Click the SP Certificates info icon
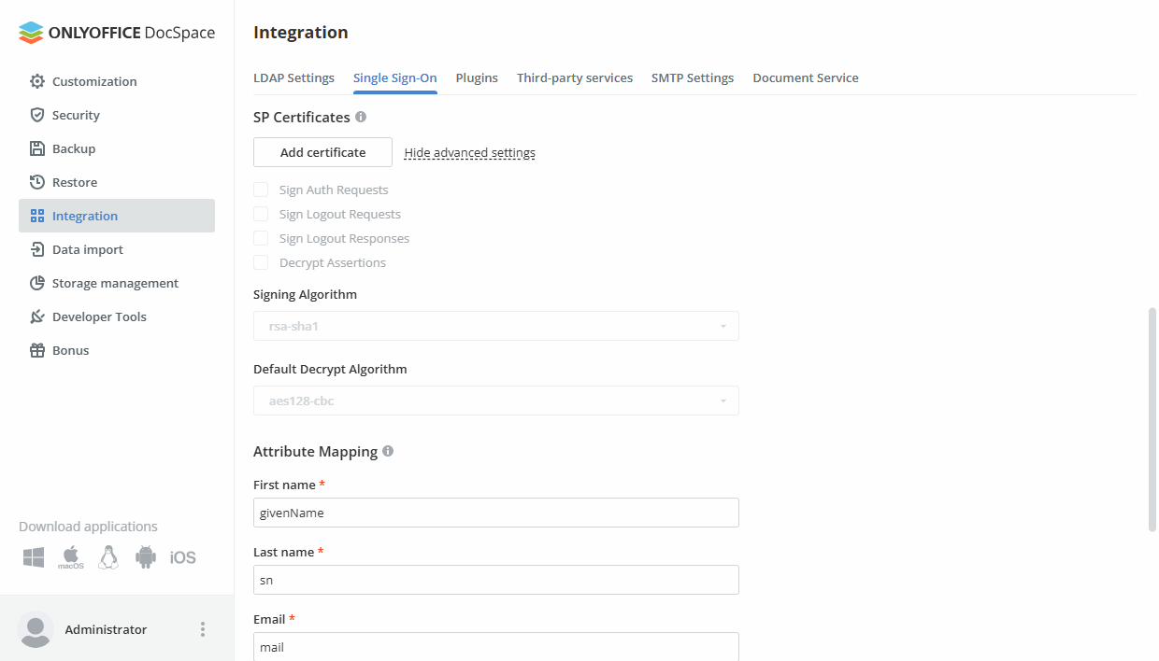The height and width of the screenshot is (661, 1159). (362, 117)
